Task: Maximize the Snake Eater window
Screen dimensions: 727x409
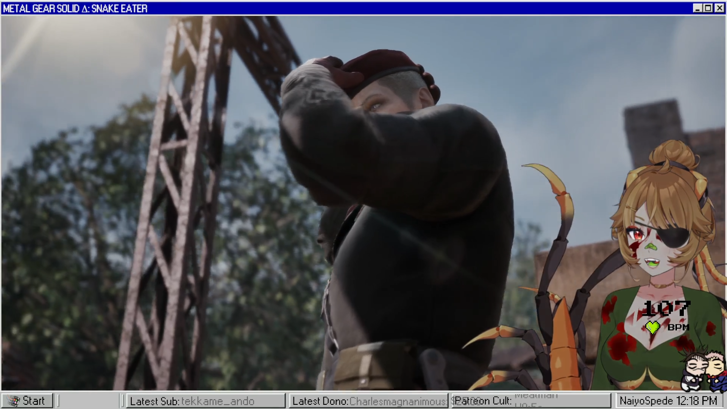Action: [708, 8]
